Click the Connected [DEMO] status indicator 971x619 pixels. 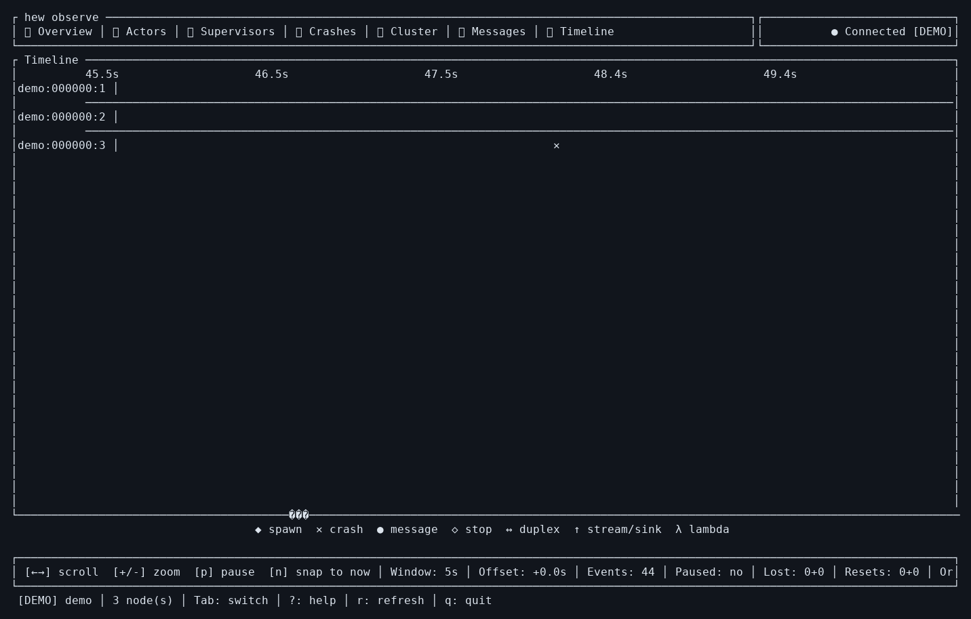(892, 32)
